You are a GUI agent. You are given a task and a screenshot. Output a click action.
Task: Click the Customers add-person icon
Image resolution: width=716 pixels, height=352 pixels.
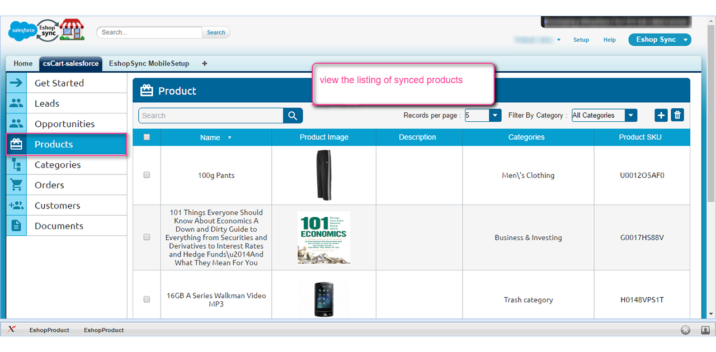pyautogui.click(x=16, y=206)
